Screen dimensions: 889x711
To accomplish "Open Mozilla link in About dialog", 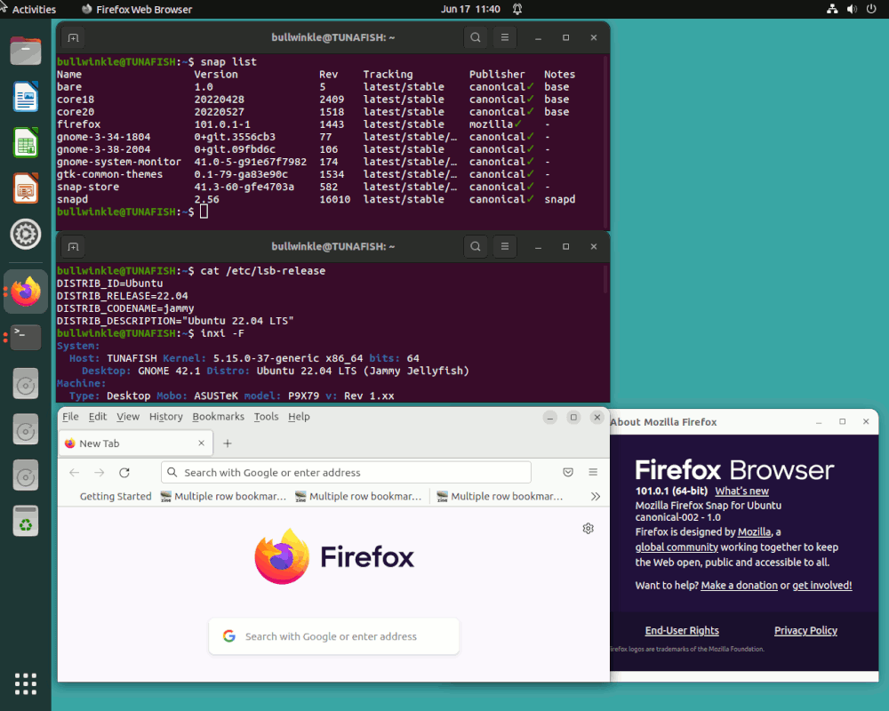I will [x=754, y=531].
